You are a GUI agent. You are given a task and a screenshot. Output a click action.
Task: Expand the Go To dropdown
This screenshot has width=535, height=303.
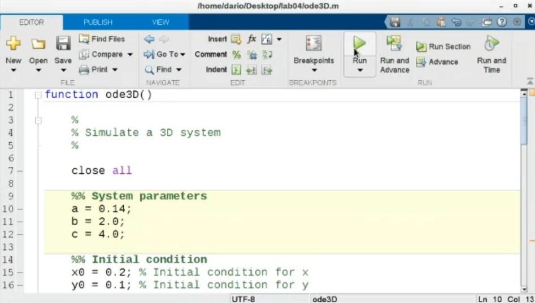point(182,55)
